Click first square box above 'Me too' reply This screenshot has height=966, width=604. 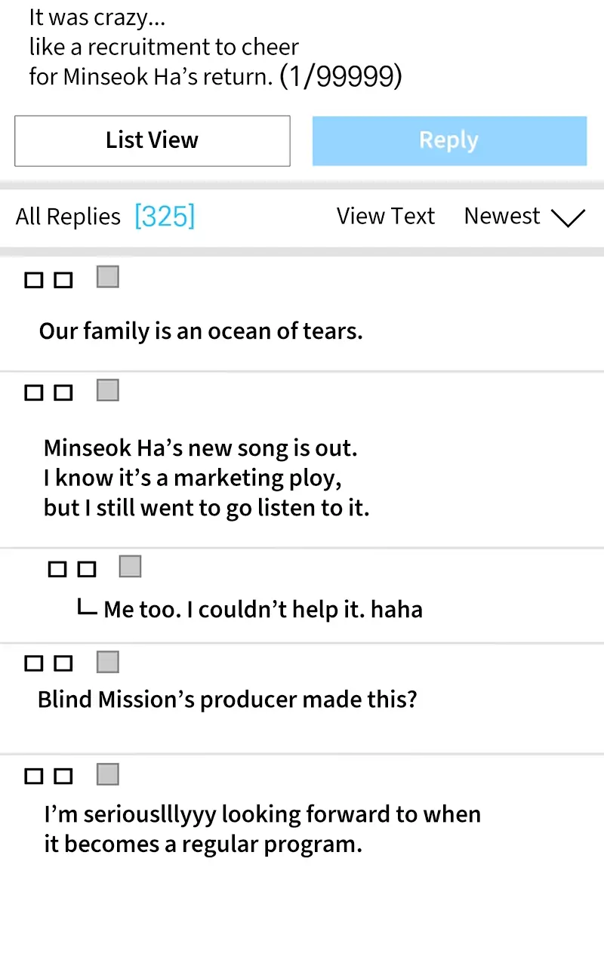[x=57, y=570]
